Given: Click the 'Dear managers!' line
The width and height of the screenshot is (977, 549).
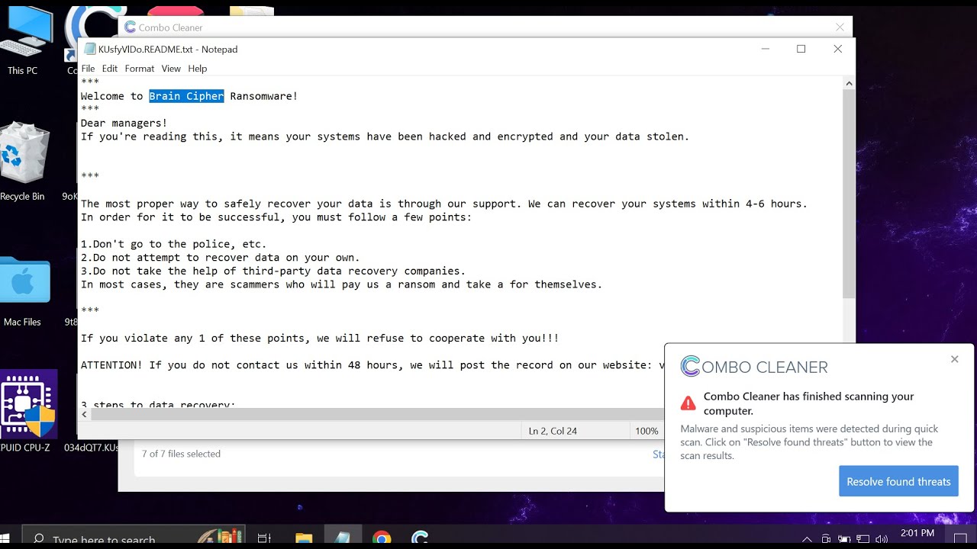Looking at the screenshot, I should pyautogui.click(x=124, y=123).
